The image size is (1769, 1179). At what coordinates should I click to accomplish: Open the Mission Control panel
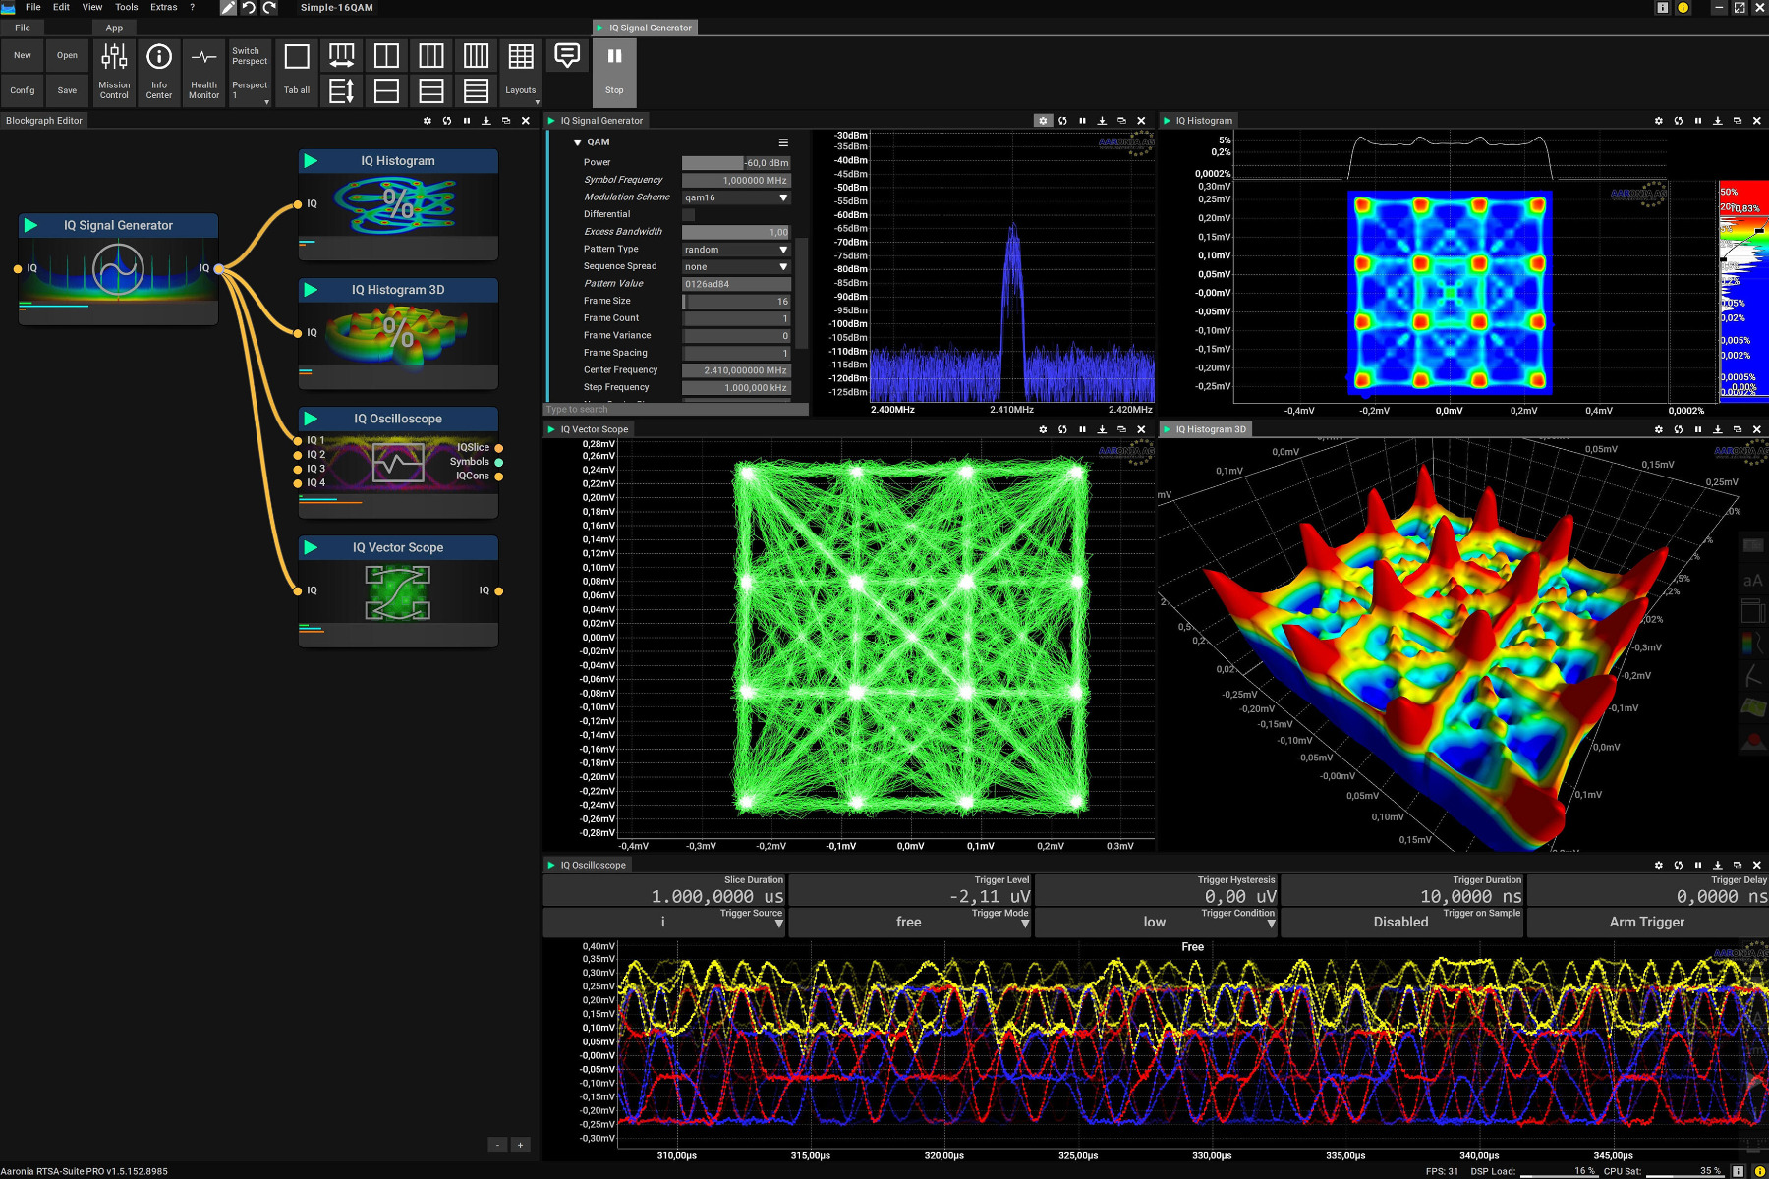point(114,71)
